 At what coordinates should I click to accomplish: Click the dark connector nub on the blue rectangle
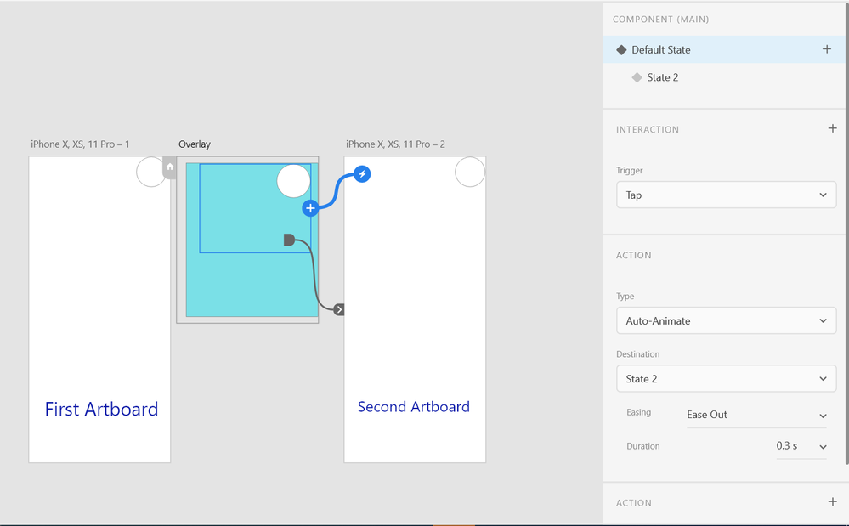coord(290,240)
